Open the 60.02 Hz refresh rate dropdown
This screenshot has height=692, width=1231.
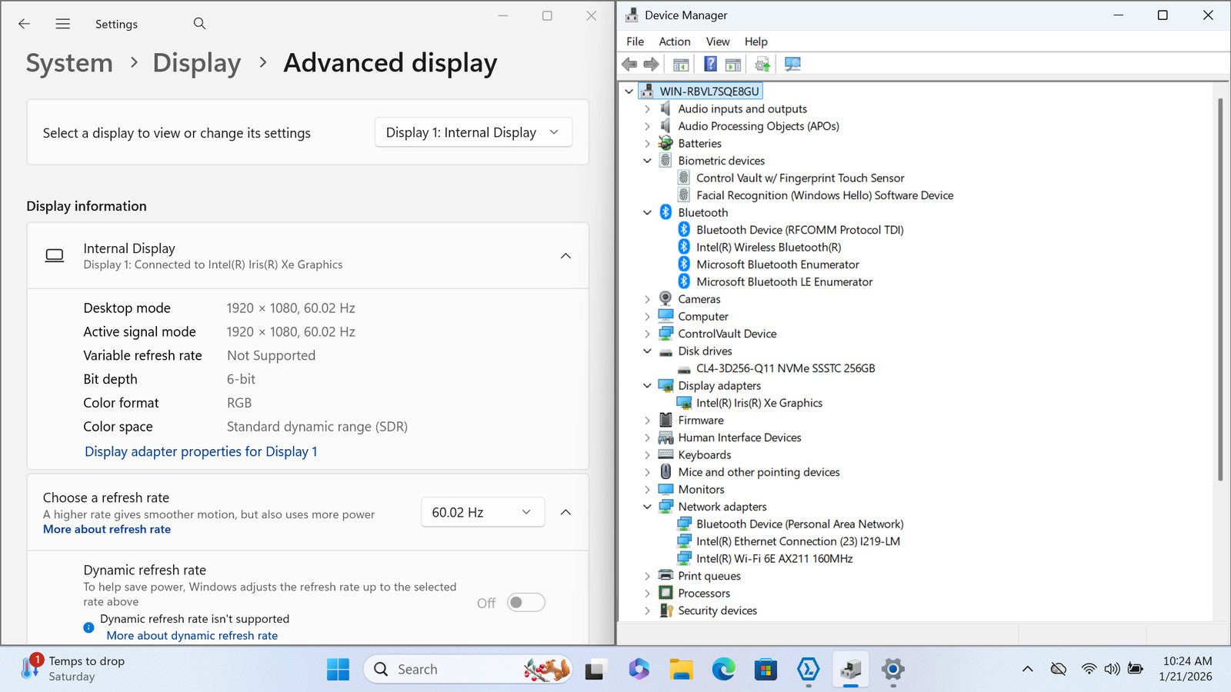click(x=482, y=512)
